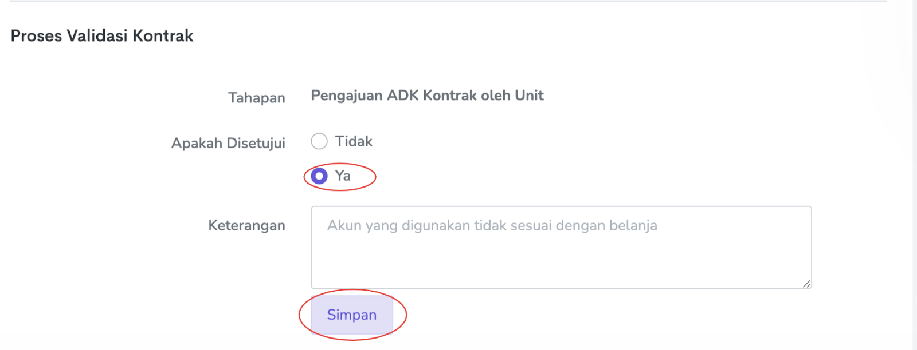Click "Pengajuan ADK Kontrak oleh Unit" stage text
The height and width of the screenshot is (350, 917).
coord(427,96)
